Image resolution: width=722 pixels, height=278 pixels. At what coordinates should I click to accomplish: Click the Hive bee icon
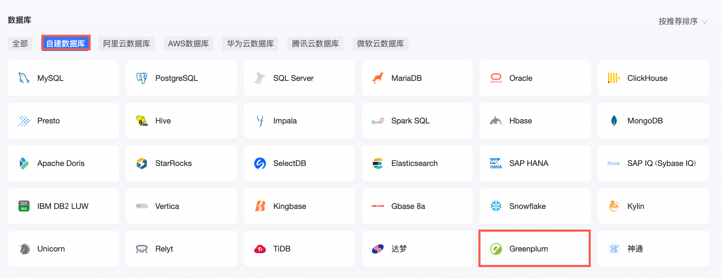pos(142,121)
